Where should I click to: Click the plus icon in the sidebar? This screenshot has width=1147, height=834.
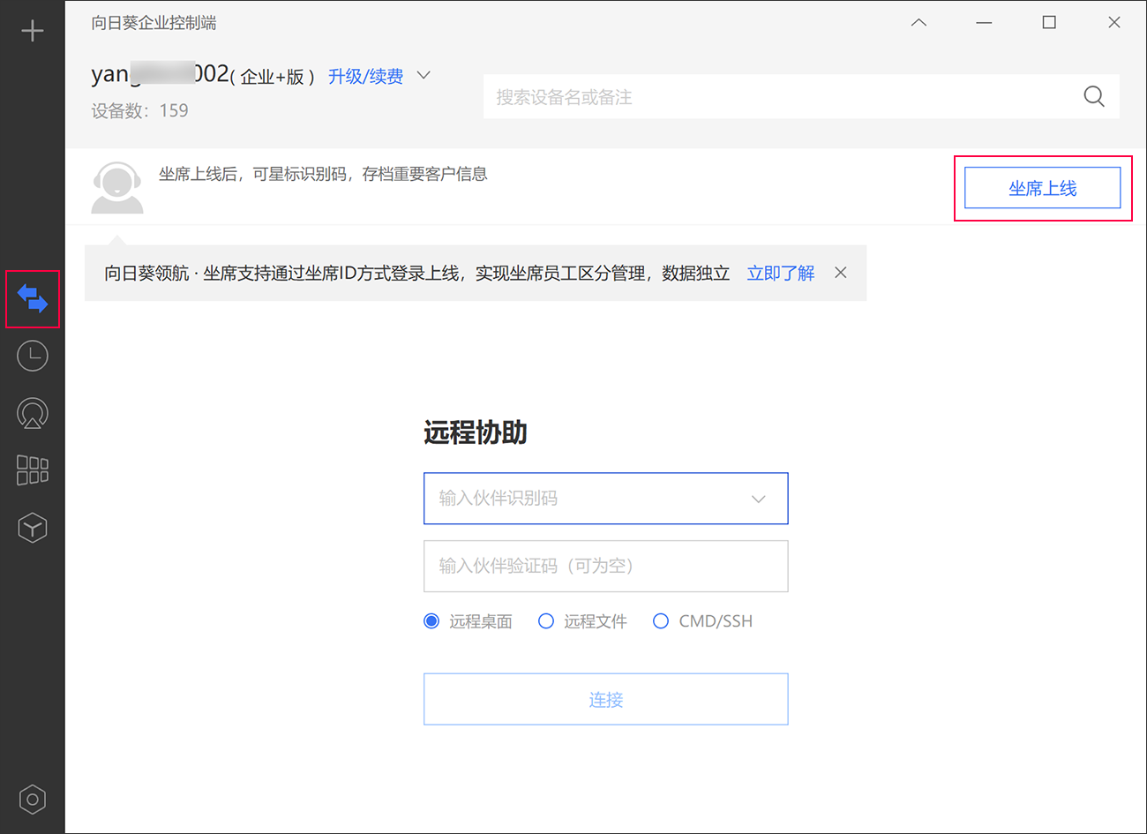tap(33, 31)
